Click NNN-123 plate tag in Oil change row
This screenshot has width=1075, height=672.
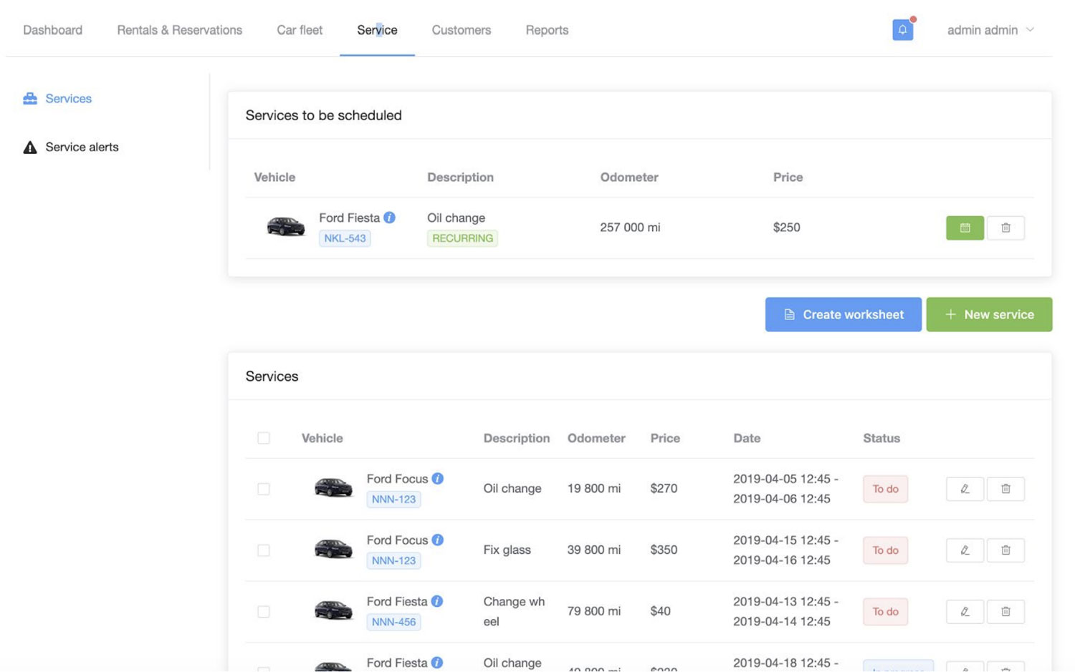pos(393,500)
